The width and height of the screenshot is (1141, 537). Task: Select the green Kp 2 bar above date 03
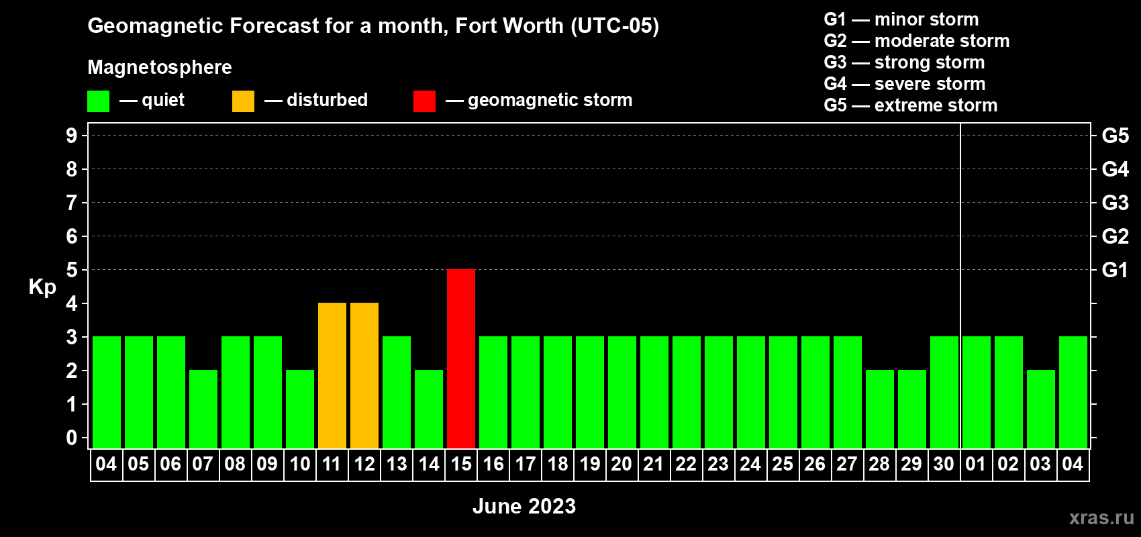[1041, 409]
